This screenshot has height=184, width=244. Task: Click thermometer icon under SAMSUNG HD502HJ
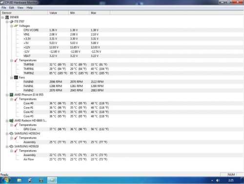pos(16,138)
